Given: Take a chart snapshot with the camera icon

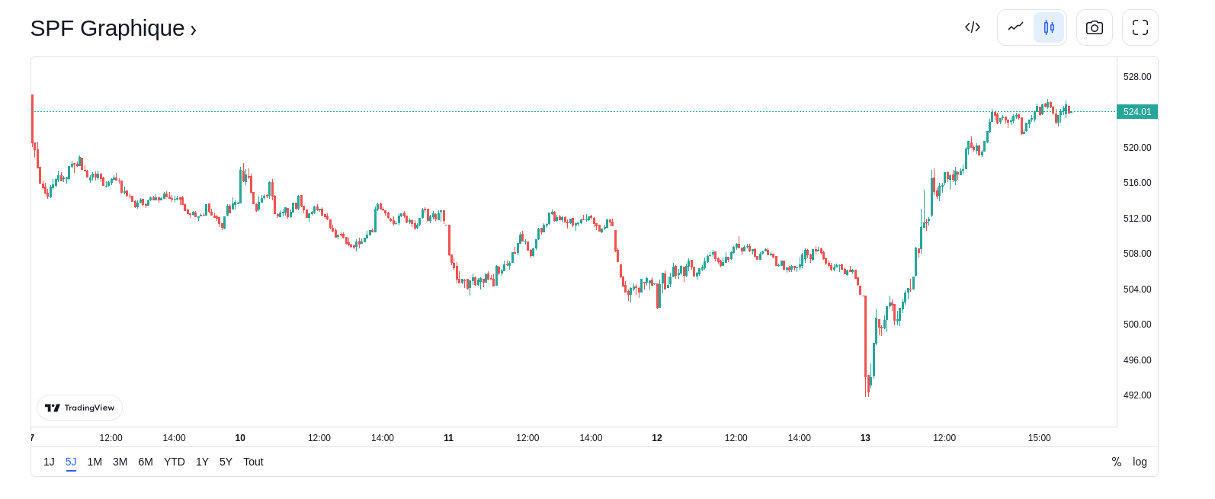Looking at the screenshot, I should (x=1094, y=27).
